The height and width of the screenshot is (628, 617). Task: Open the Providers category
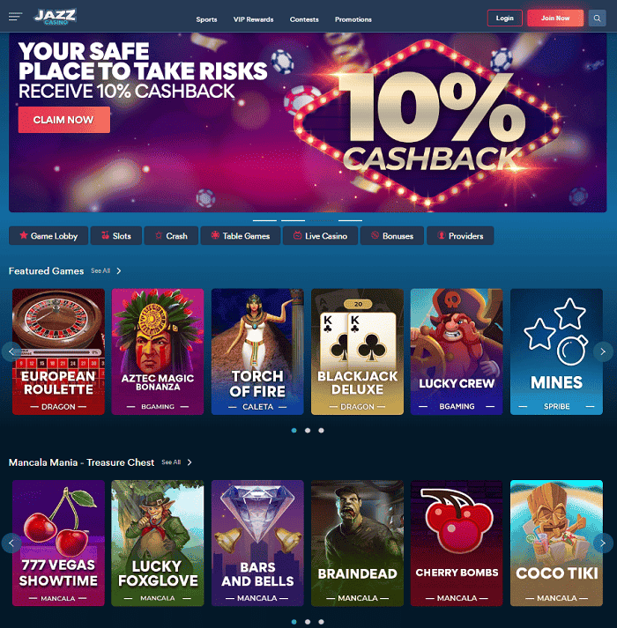pyautogui.click(x=460, y=236)
